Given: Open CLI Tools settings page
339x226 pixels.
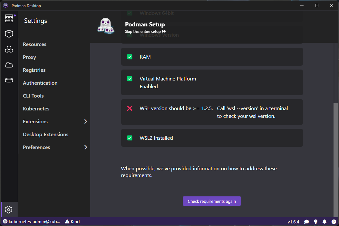Looking at the screenshot, I should click(33, 96).
